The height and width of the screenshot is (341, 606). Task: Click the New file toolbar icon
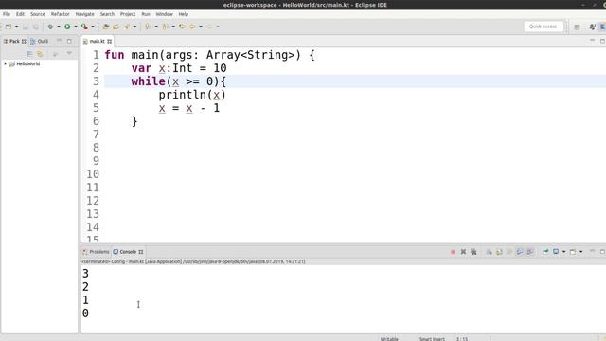(9, 27)
